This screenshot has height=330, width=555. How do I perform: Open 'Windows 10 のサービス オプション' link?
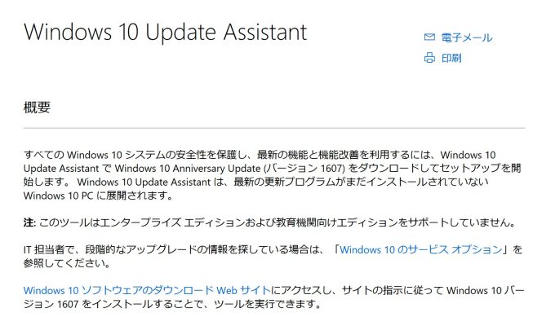(421, 249)
